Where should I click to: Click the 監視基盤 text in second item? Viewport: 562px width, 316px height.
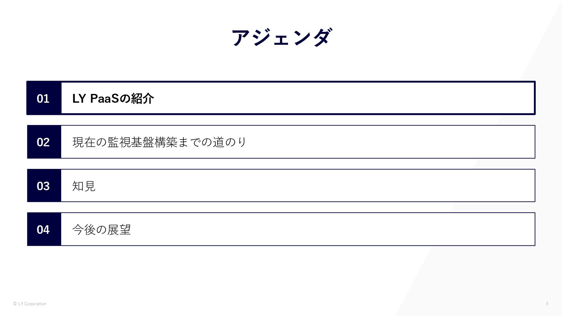131,142
